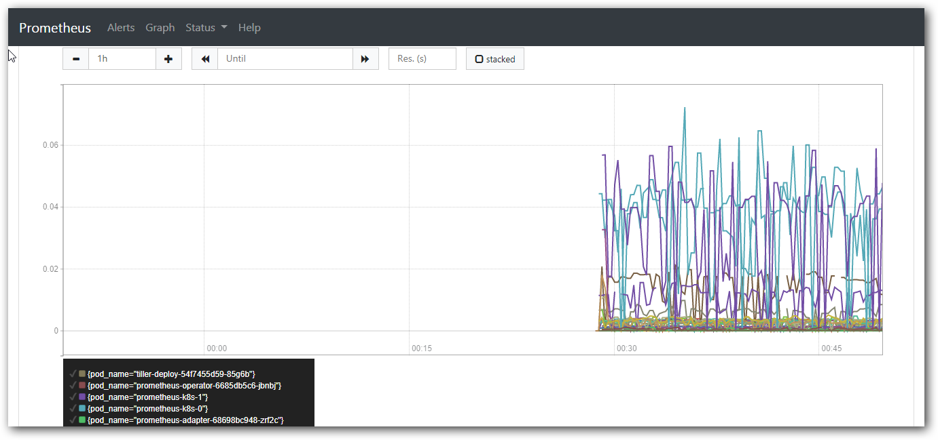Hide the prometheus-k8s-1 series via its checkmark
Image resolution: width=938 pixels, height=440 pixels.
point(72,397)
